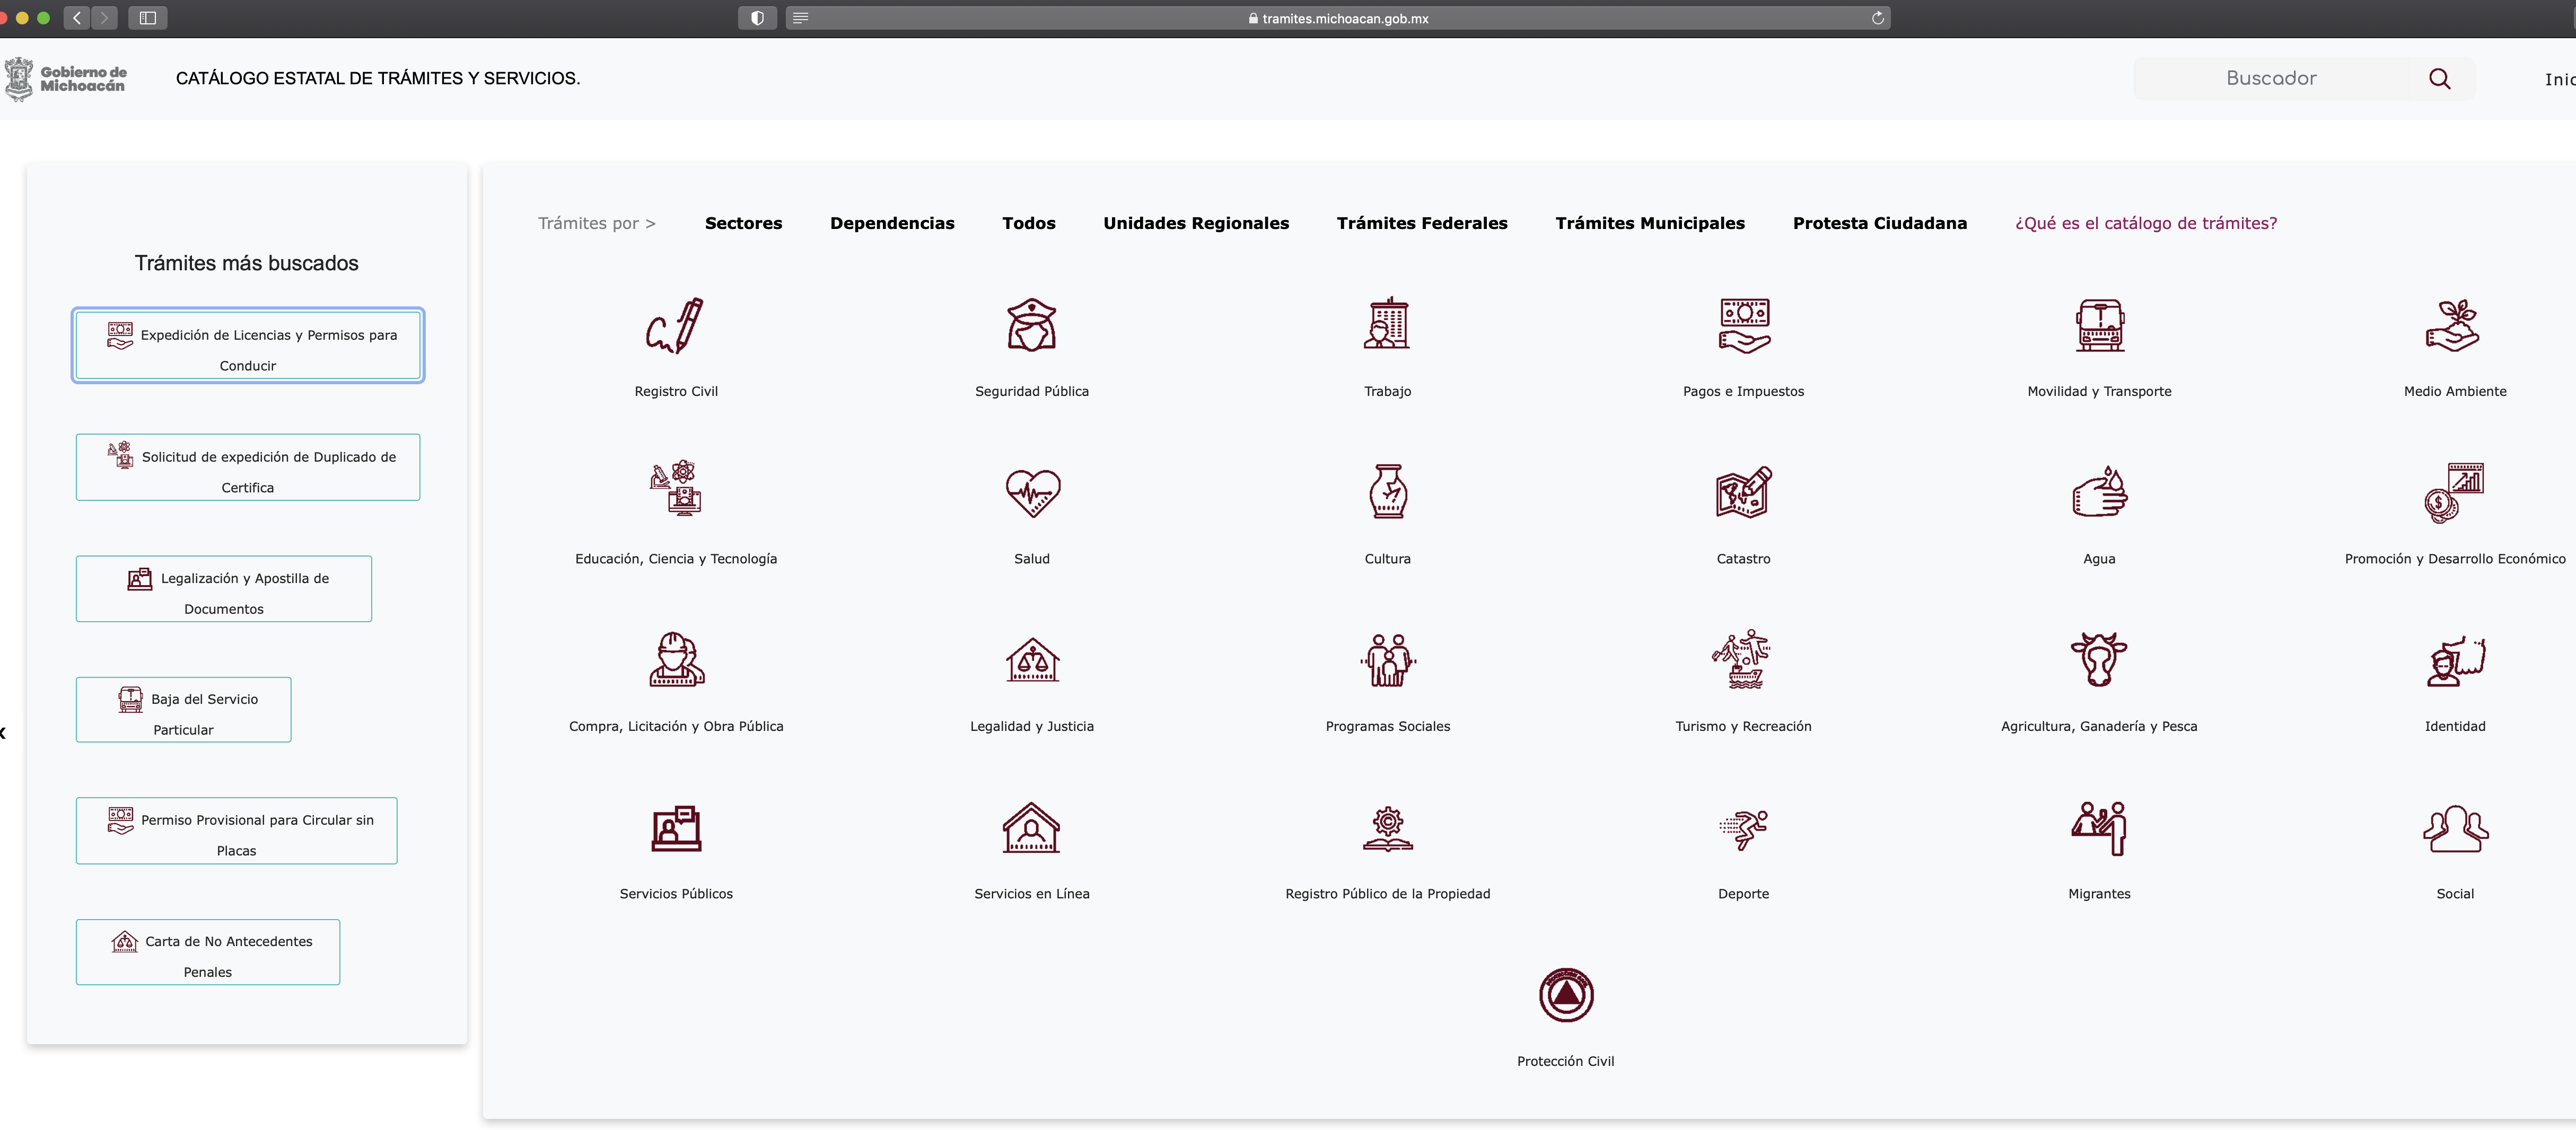Open '¿Qué es el catálogo de trámites?' link

pyautogui.click(x=2145, y=224)
